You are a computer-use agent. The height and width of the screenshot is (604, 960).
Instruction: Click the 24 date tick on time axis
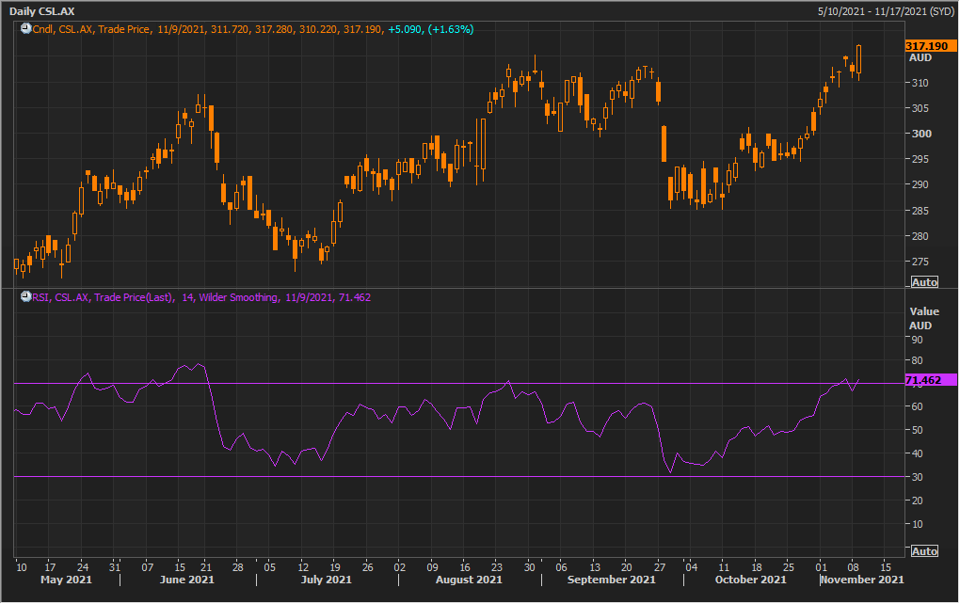83,567
